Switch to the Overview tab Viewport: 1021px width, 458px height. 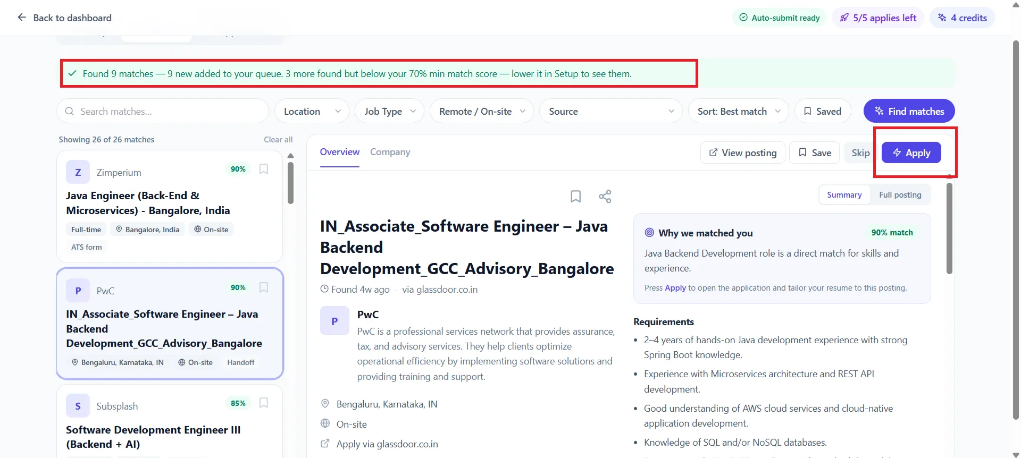[x=340, y=152]
